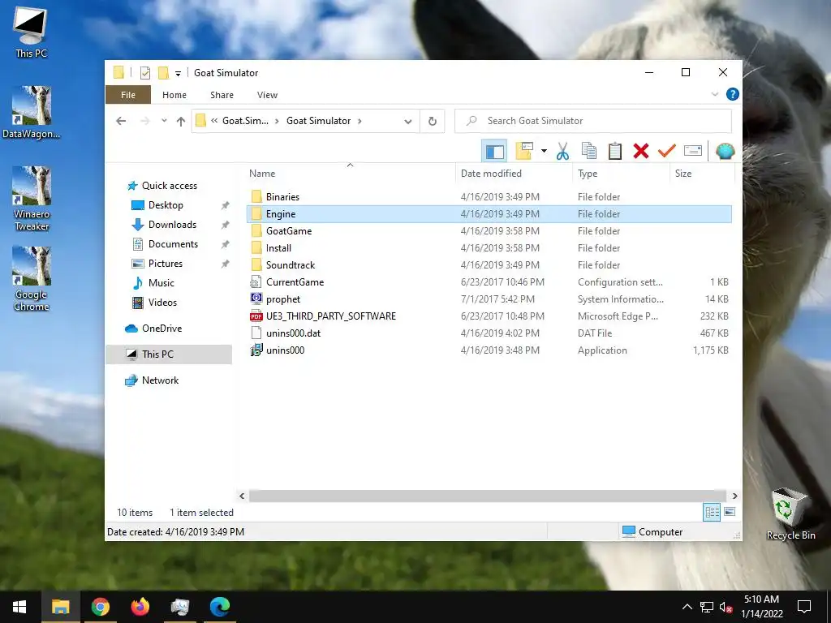Open Downloads in the navigation pane
Image resolution: width=831 pixels, height=623 pixels.
(172, 225)
